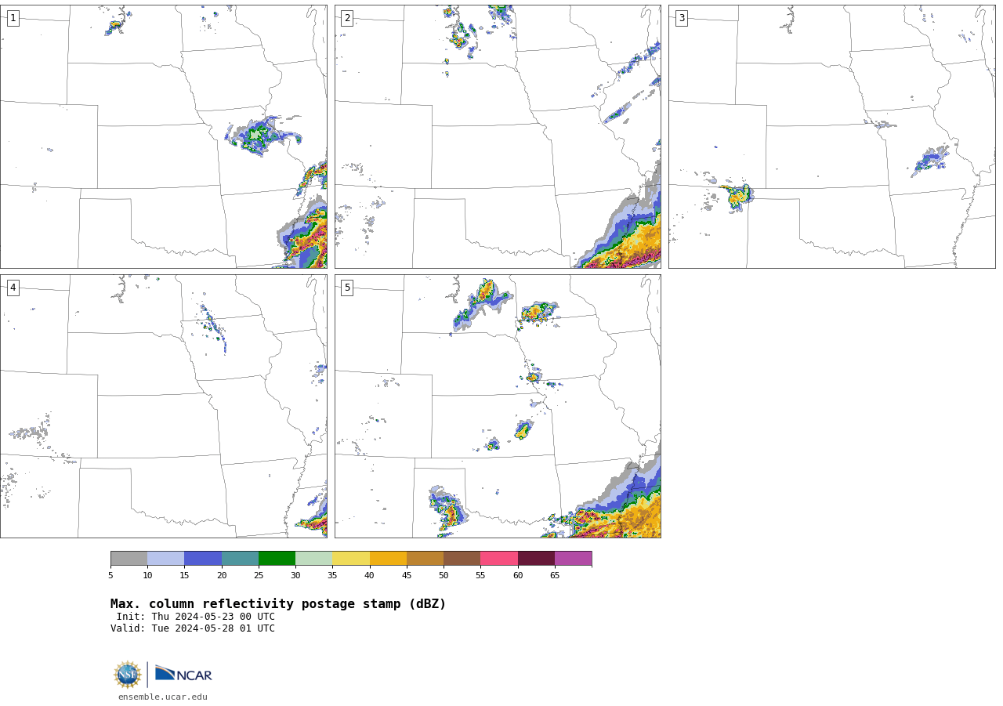
Task: Click the 'Init: Thu 2024-05-23 00 UTC' text
Action: pos(196,617)
